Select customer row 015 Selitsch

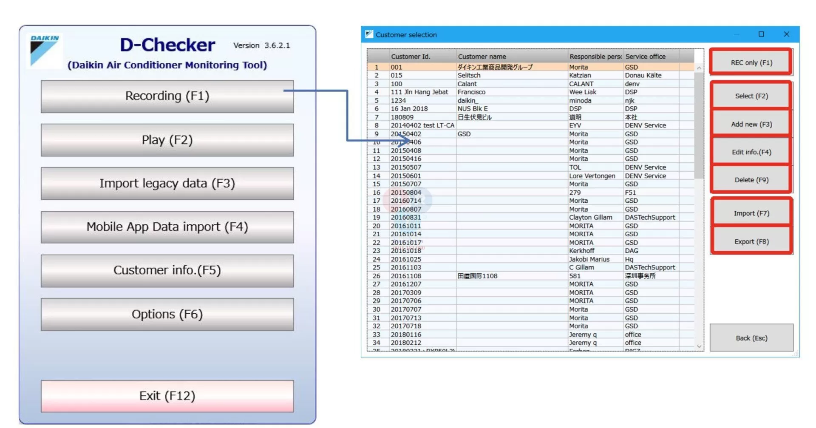point(467,75)
